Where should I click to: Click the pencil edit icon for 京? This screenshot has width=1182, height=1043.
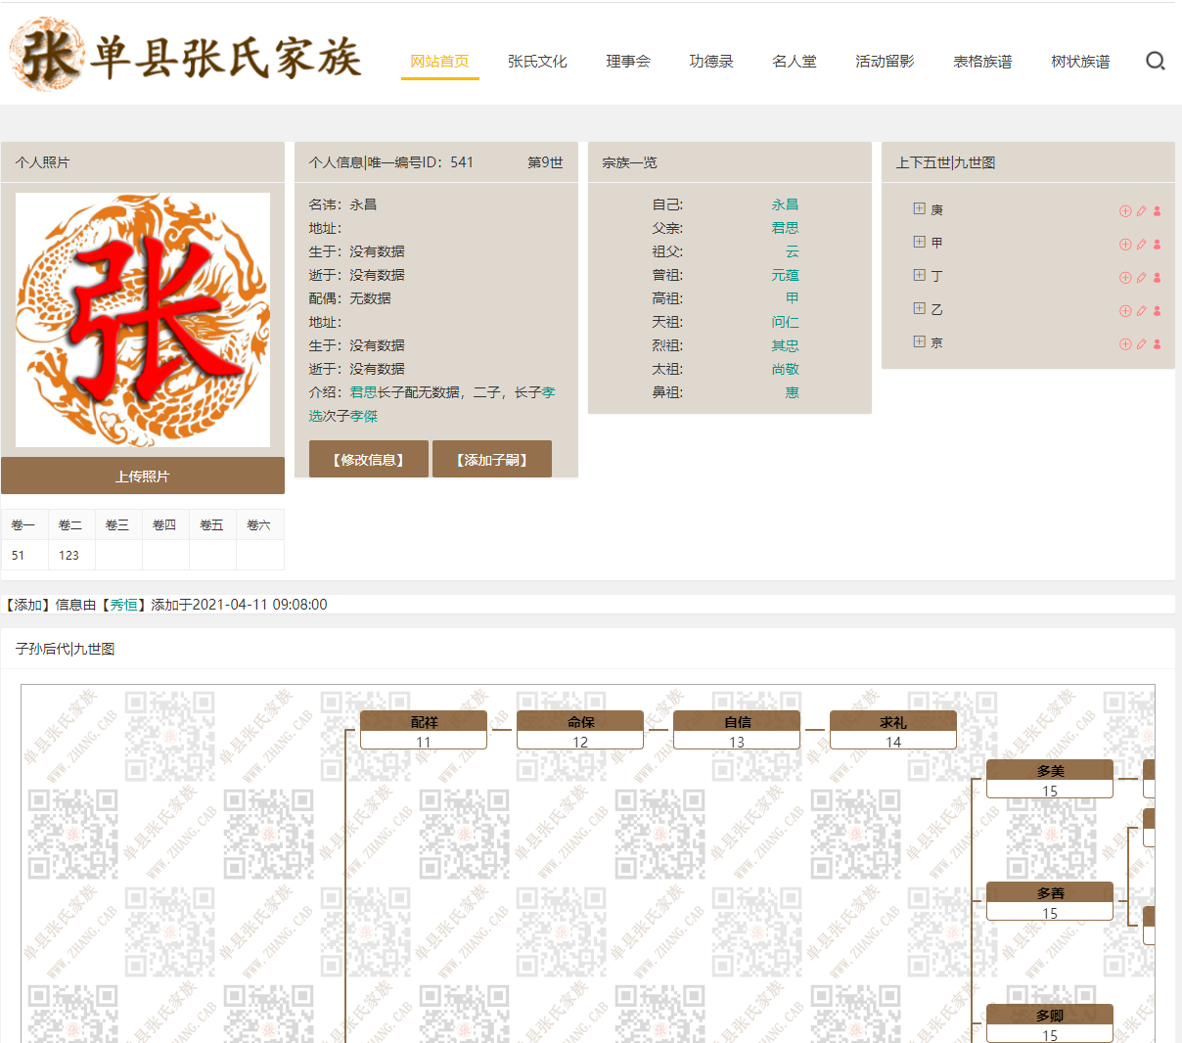(1141, 343)
